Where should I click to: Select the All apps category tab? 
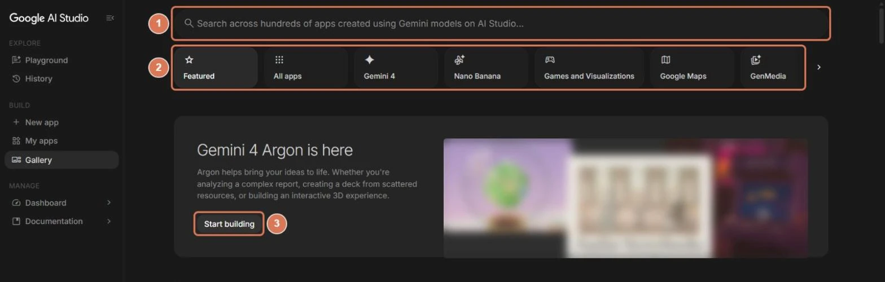306,68
